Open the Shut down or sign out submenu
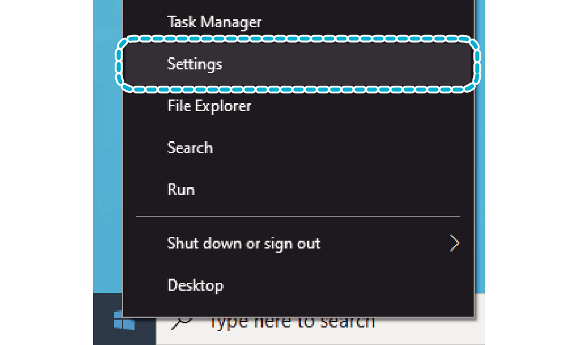Viewport: 578px width, 345px height. [298, 243]
